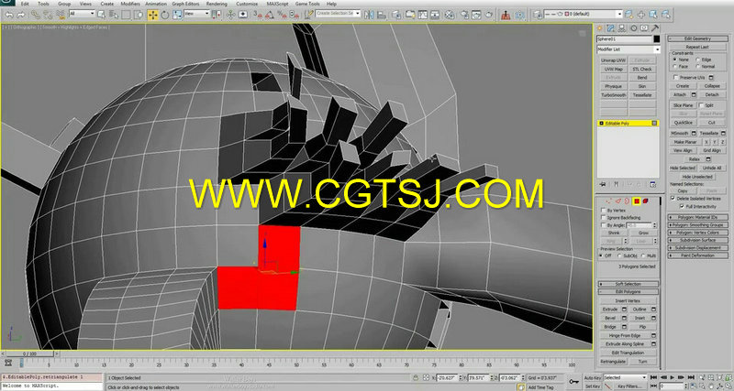The width and height of the screenshot is (734, 391).
Task: Click the Render teapot icon
Action: pyautogui.click(x=489, y=15)
